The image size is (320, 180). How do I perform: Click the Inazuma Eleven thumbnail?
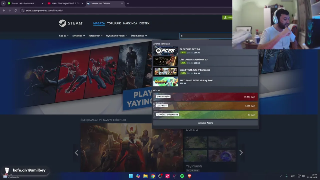coord(165,82)
